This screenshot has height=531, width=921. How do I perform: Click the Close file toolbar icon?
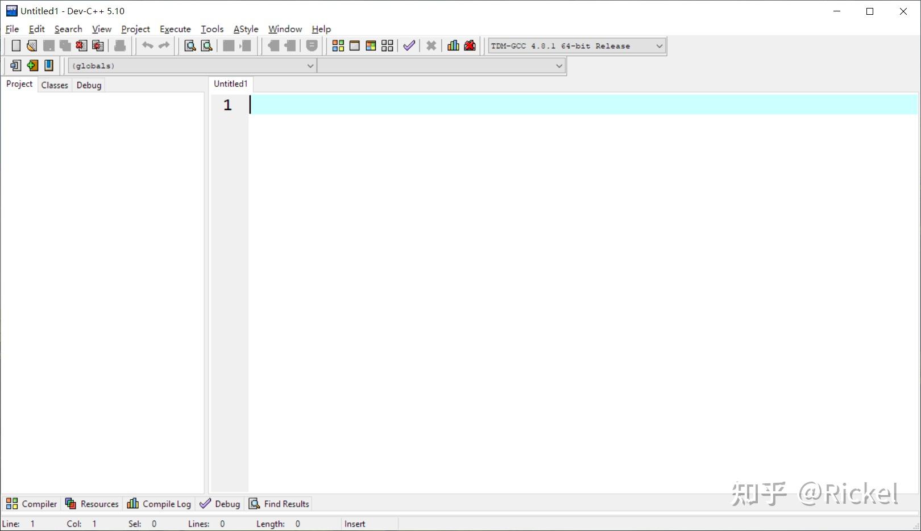(82, 46)
